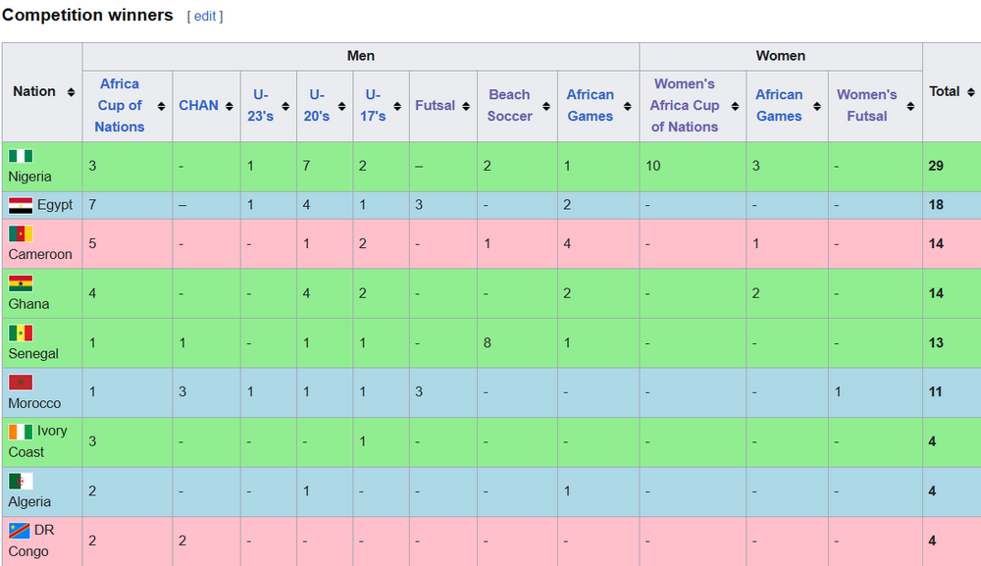981x566 pixels.
Task: Click the Senegal flag icon
Action: click(x=21, y=333)
